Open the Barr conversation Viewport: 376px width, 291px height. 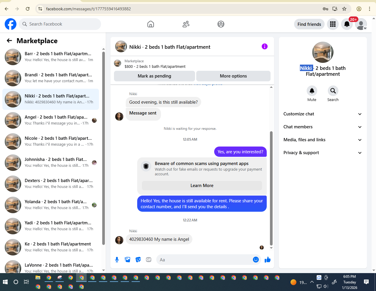pos(51,57)
